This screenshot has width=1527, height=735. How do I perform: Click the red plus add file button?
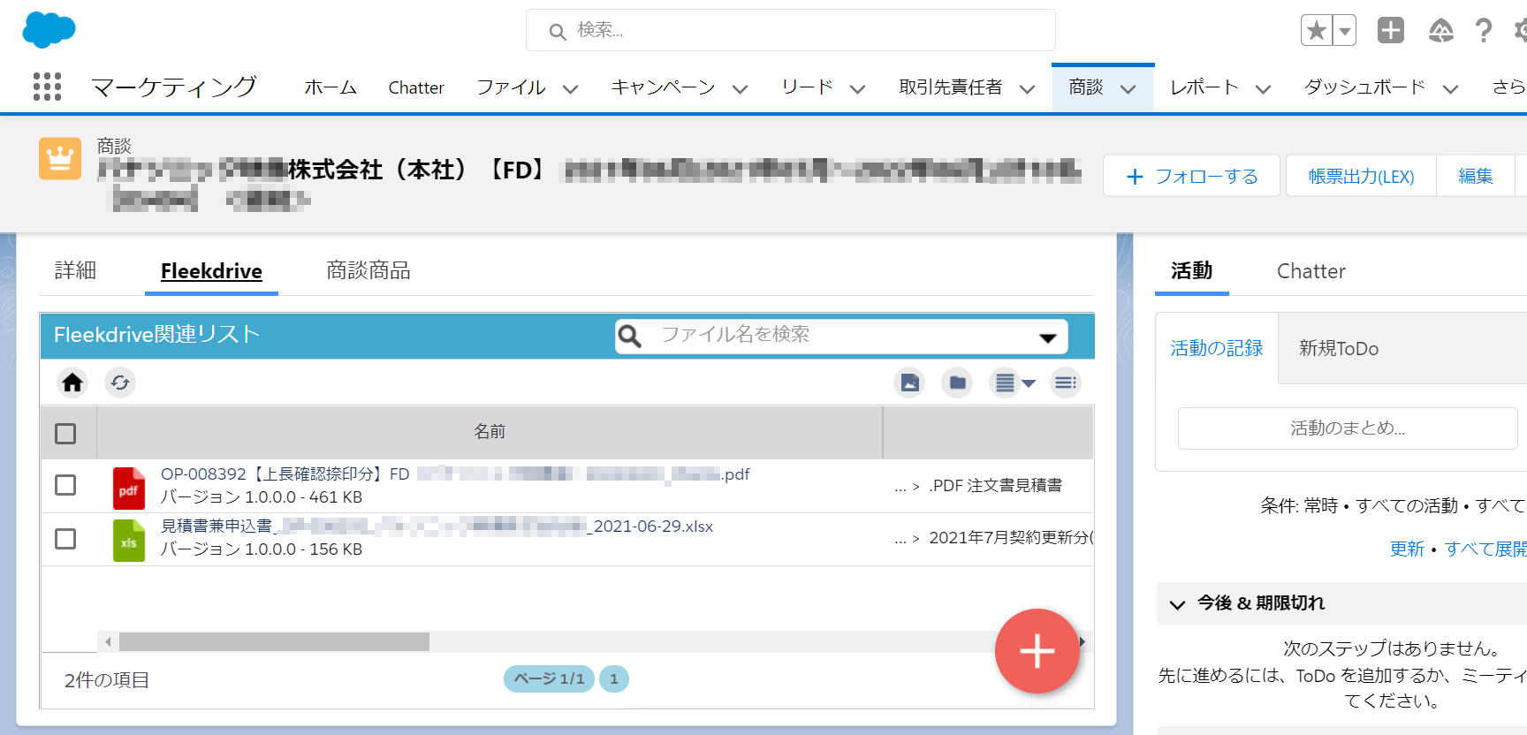1037,651
